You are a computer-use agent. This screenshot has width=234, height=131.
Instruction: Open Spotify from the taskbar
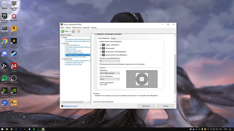(34, 129)
